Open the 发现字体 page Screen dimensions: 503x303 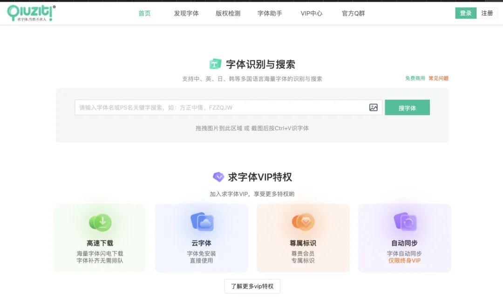pyautogui.click(x=186, y=13)
